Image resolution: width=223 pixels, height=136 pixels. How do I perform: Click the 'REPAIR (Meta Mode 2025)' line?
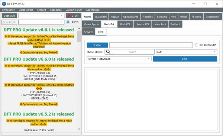39,79
